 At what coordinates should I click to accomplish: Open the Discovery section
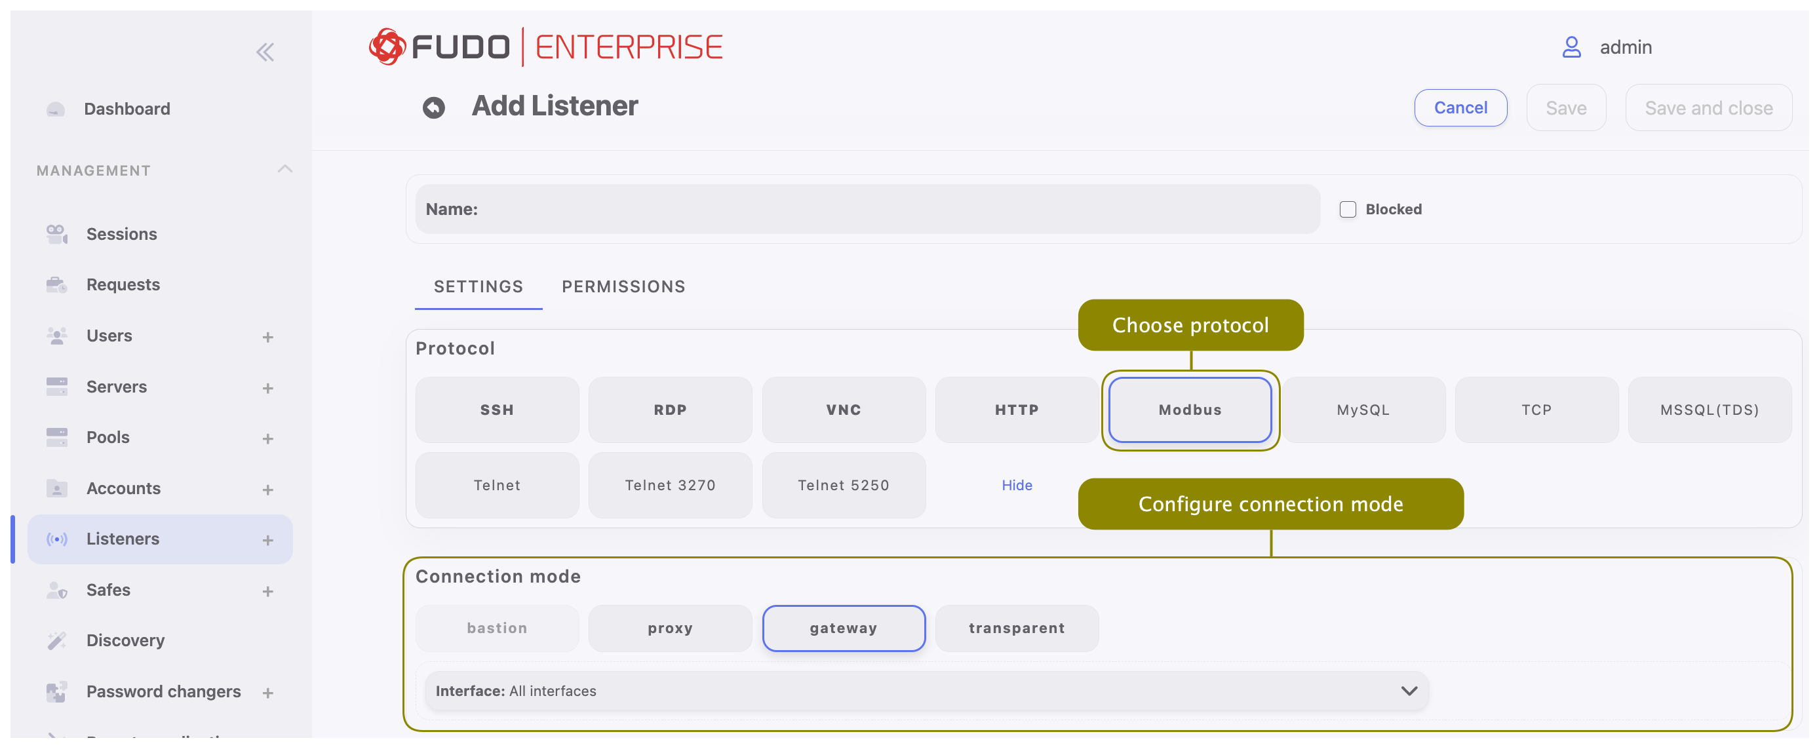click(x=125, y=640)
